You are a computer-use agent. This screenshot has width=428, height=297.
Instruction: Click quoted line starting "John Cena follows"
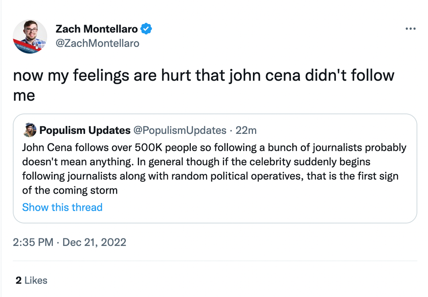(x=214, y=147)
